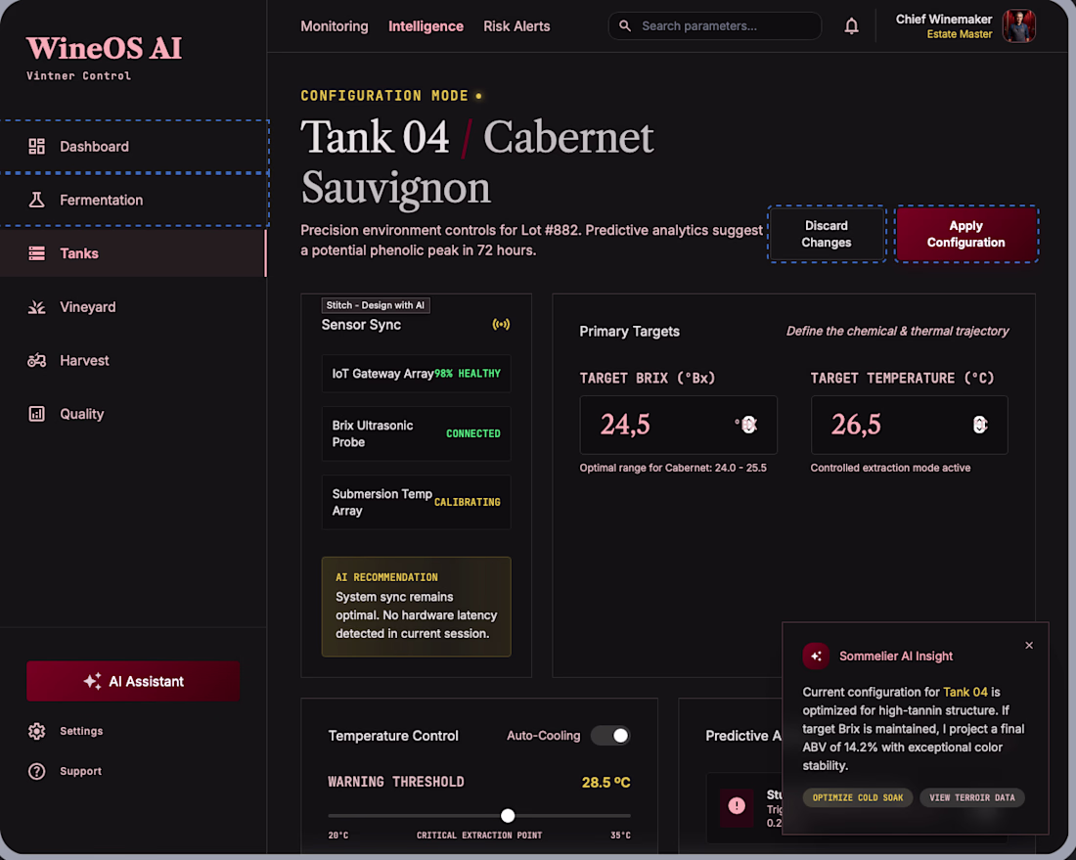Switch to the Monitoring tab
Screen dimensions: 1076x860
click(x=335, y=26)
